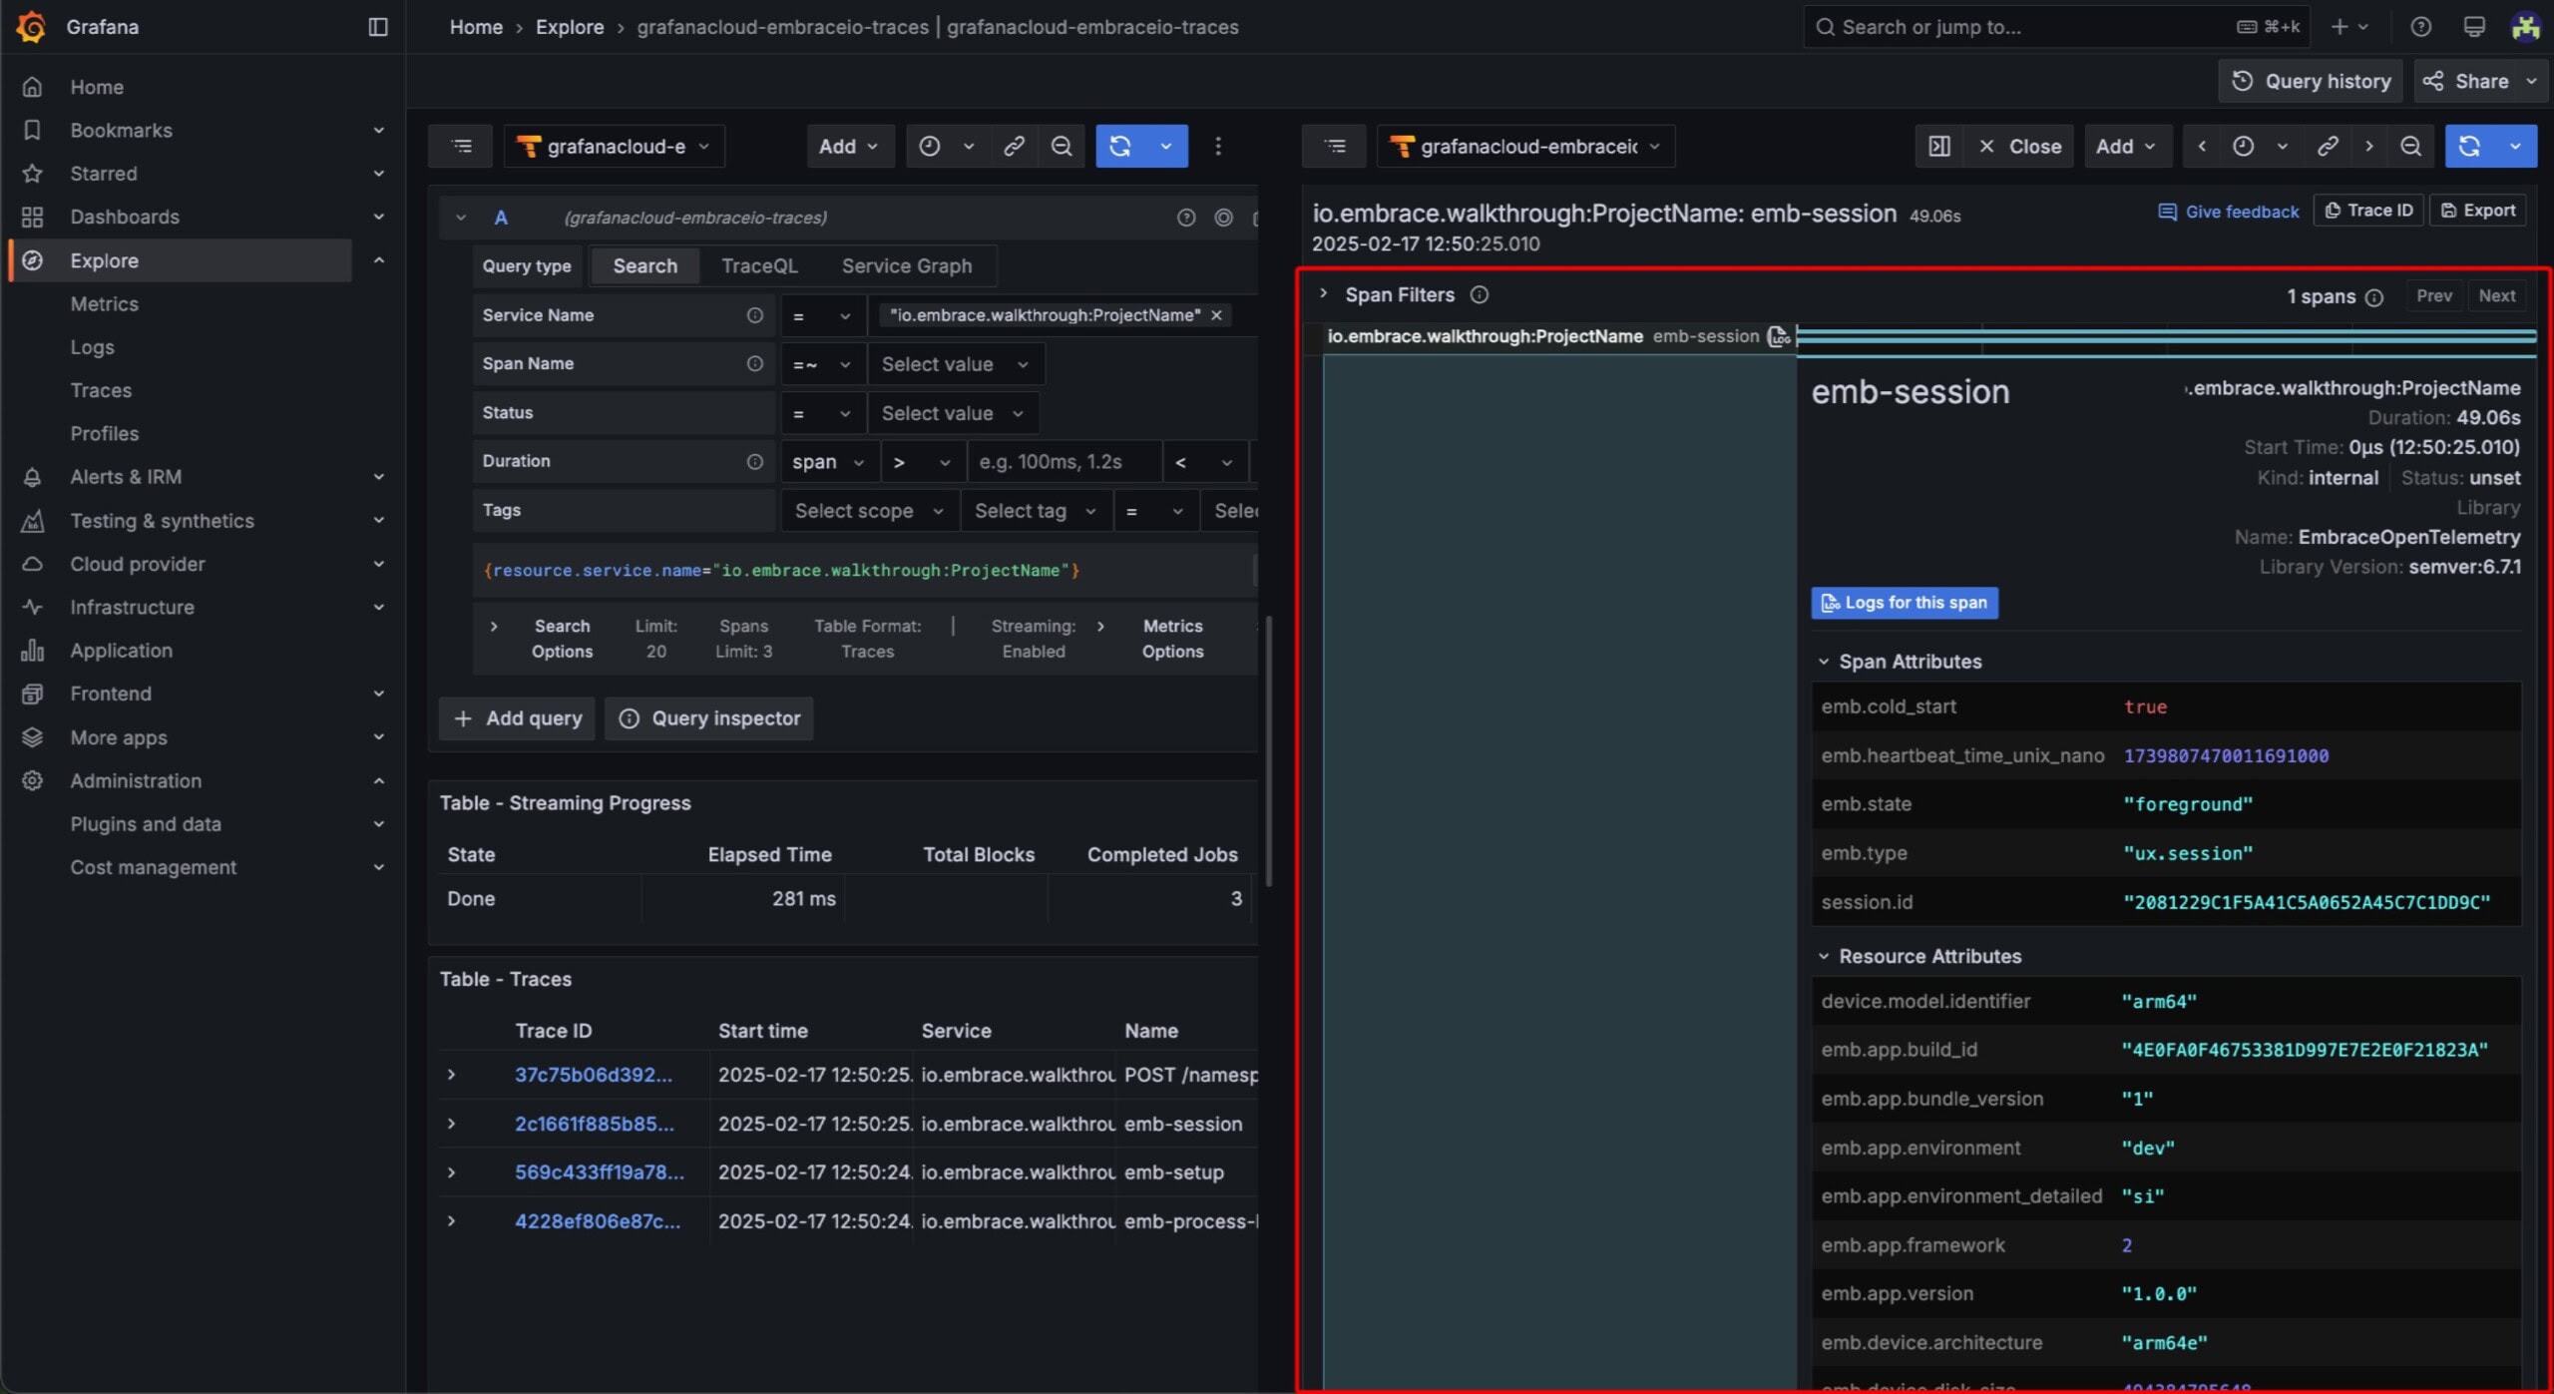This screenshot has width=2554, height=1394.
Task: Open the user profile avatar
Action: click(2526, 27)
